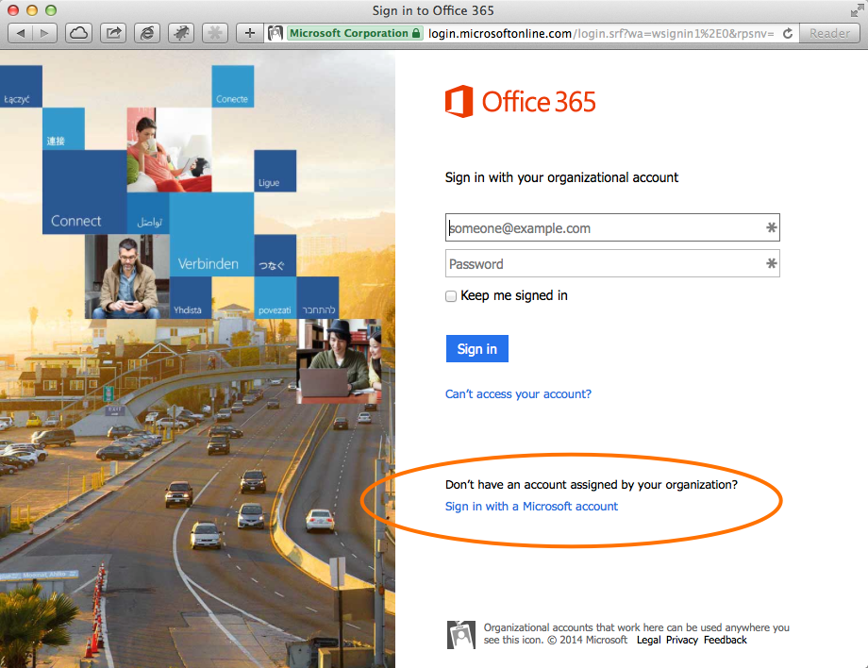This screenshot has width=868, height=668.
Task: Click the lock icon beside Microsoft Corporation
Action: click(x=415, y=32)
